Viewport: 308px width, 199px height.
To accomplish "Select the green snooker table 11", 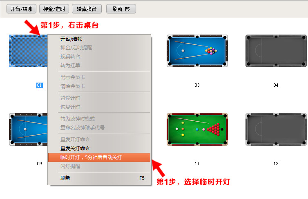I will 197,129.
